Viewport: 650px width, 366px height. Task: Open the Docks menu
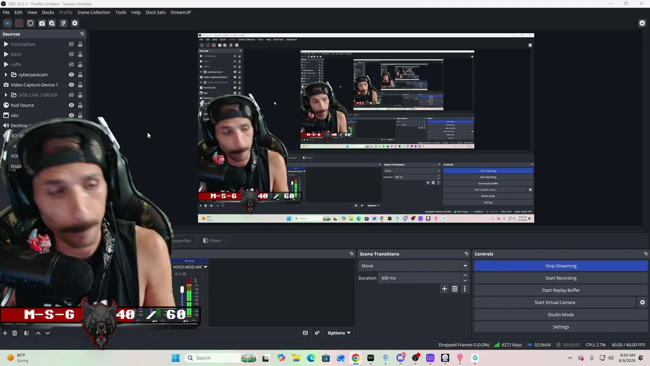tap(48, 12)
